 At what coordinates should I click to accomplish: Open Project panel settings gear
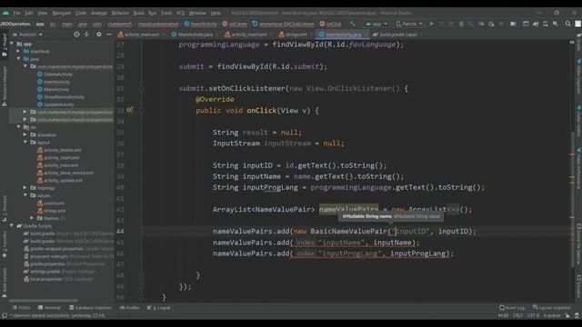[99, 35]
